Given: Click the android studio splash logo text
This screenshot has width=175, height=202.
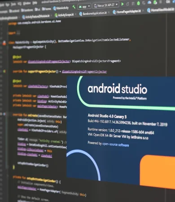Looking at the screenshot, I should click(118, 88).
